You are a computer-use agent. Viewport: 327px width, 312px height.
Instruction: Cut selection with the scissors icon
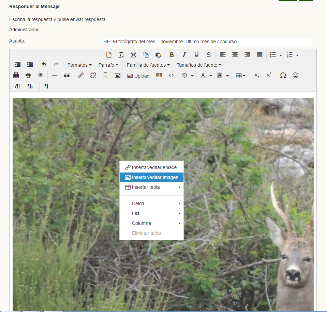tap(133, 55)
